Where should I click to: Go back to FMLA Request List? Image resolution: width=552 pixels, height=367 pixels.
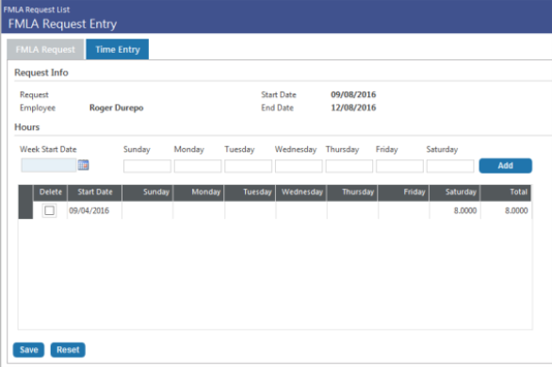click(x=37, y=9)
